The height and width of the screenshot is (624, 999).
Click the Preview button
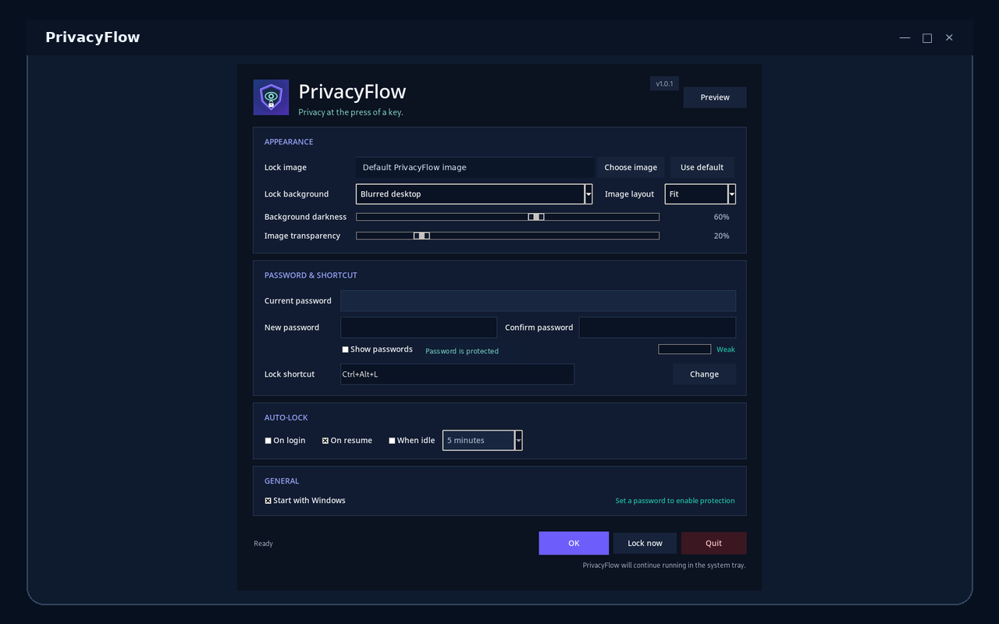point(715,97)
